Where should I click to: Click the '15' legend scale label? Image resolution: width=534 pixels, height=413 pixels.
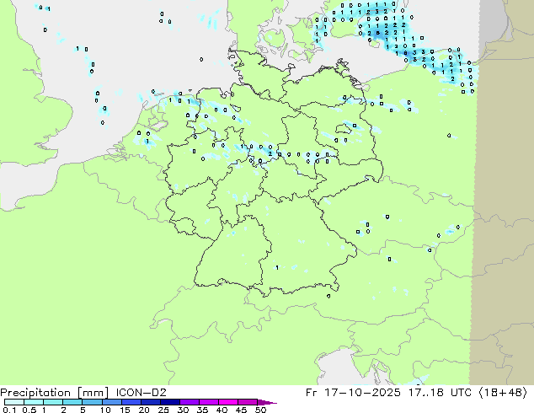tap(125, 410)
